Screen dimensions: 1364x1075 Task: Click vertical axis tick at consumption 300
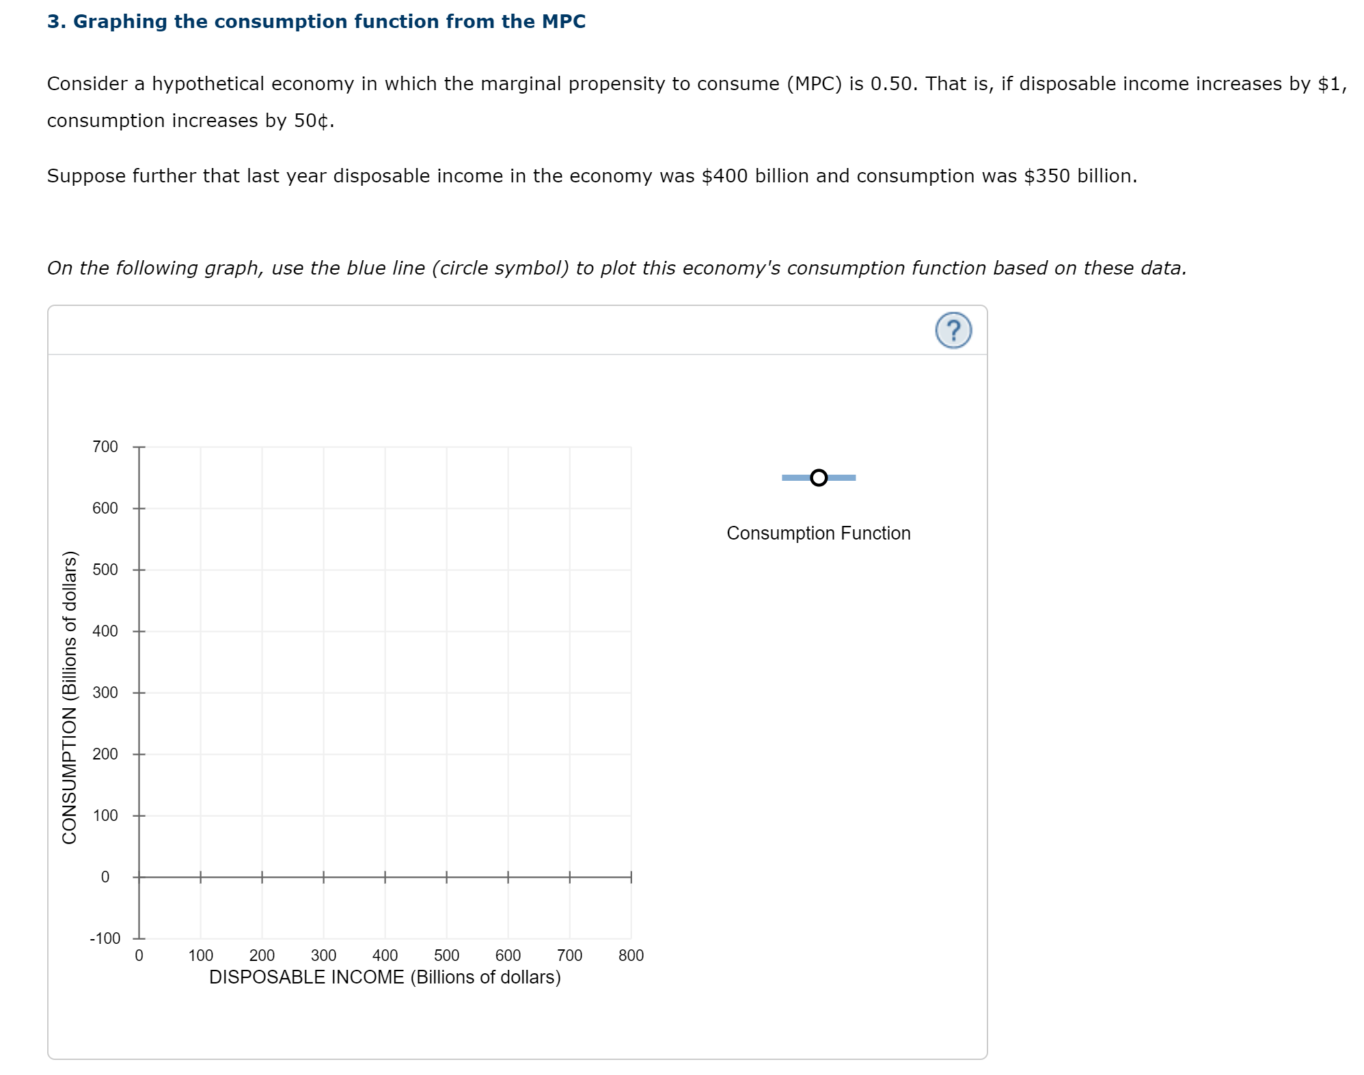(x=139, y=693)
